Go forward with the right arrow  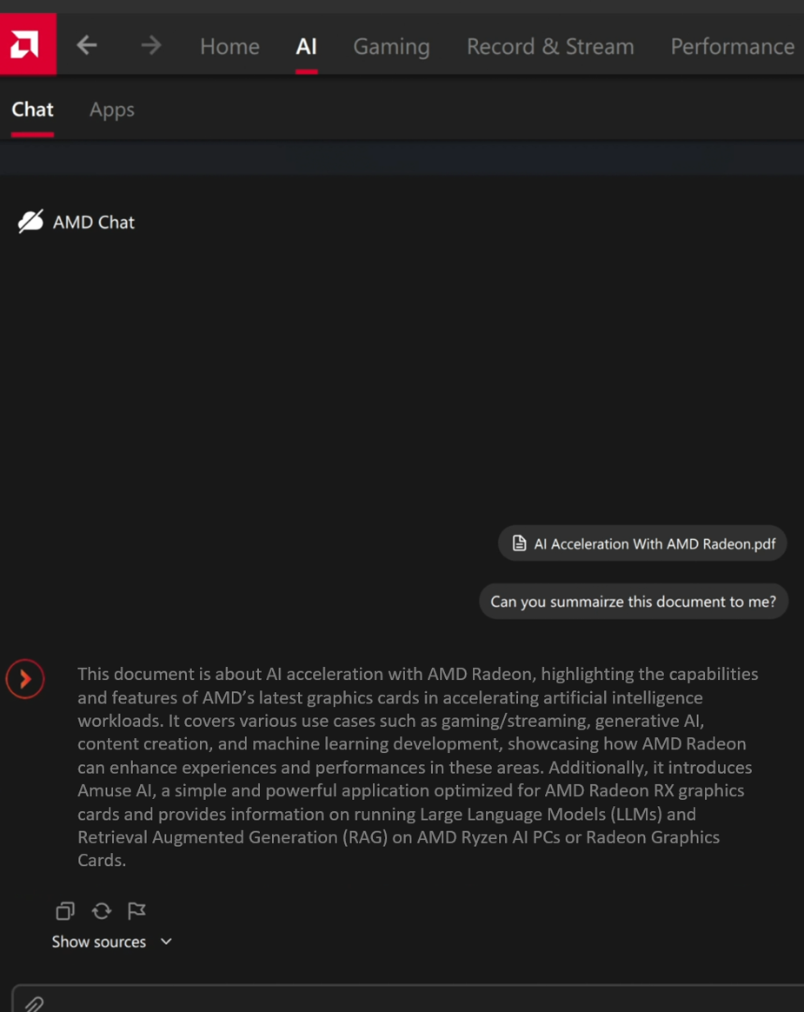[151, 45]
